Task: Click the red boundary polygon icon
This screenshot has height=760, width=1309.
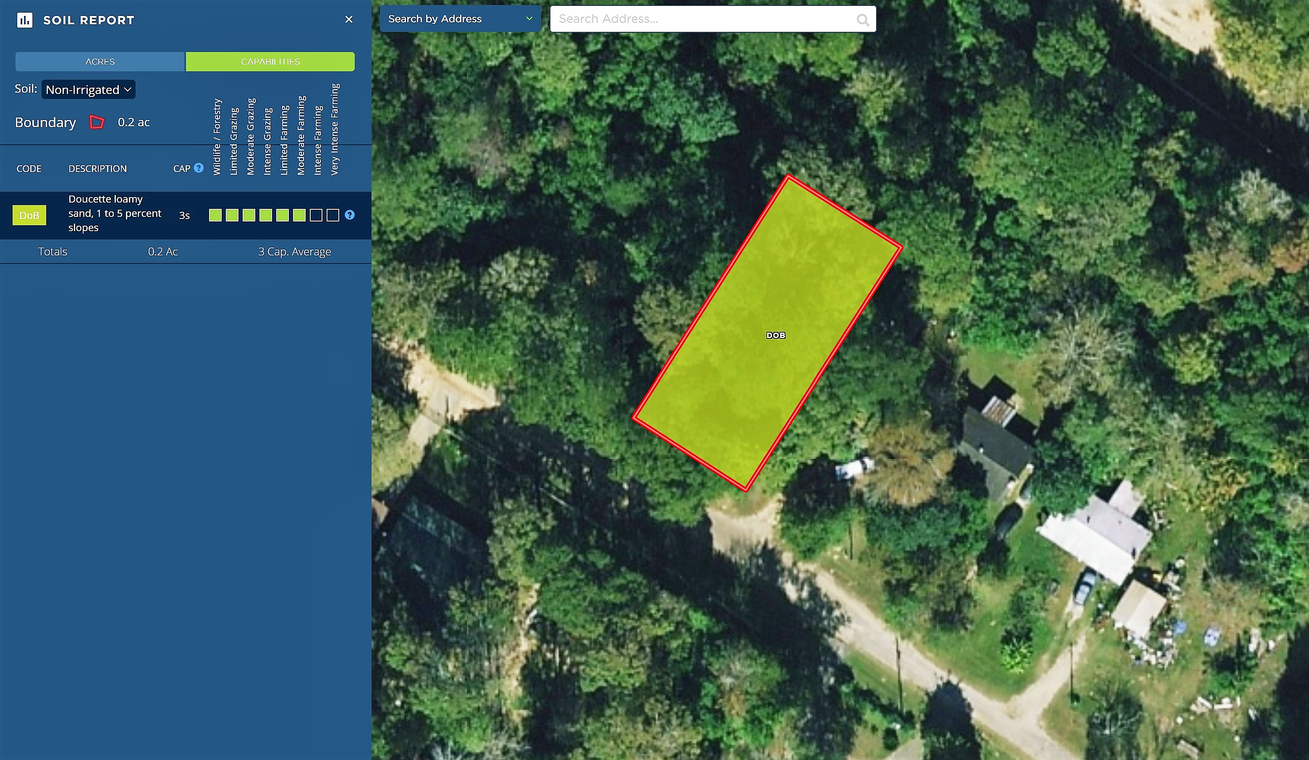Action: [97, 122]
